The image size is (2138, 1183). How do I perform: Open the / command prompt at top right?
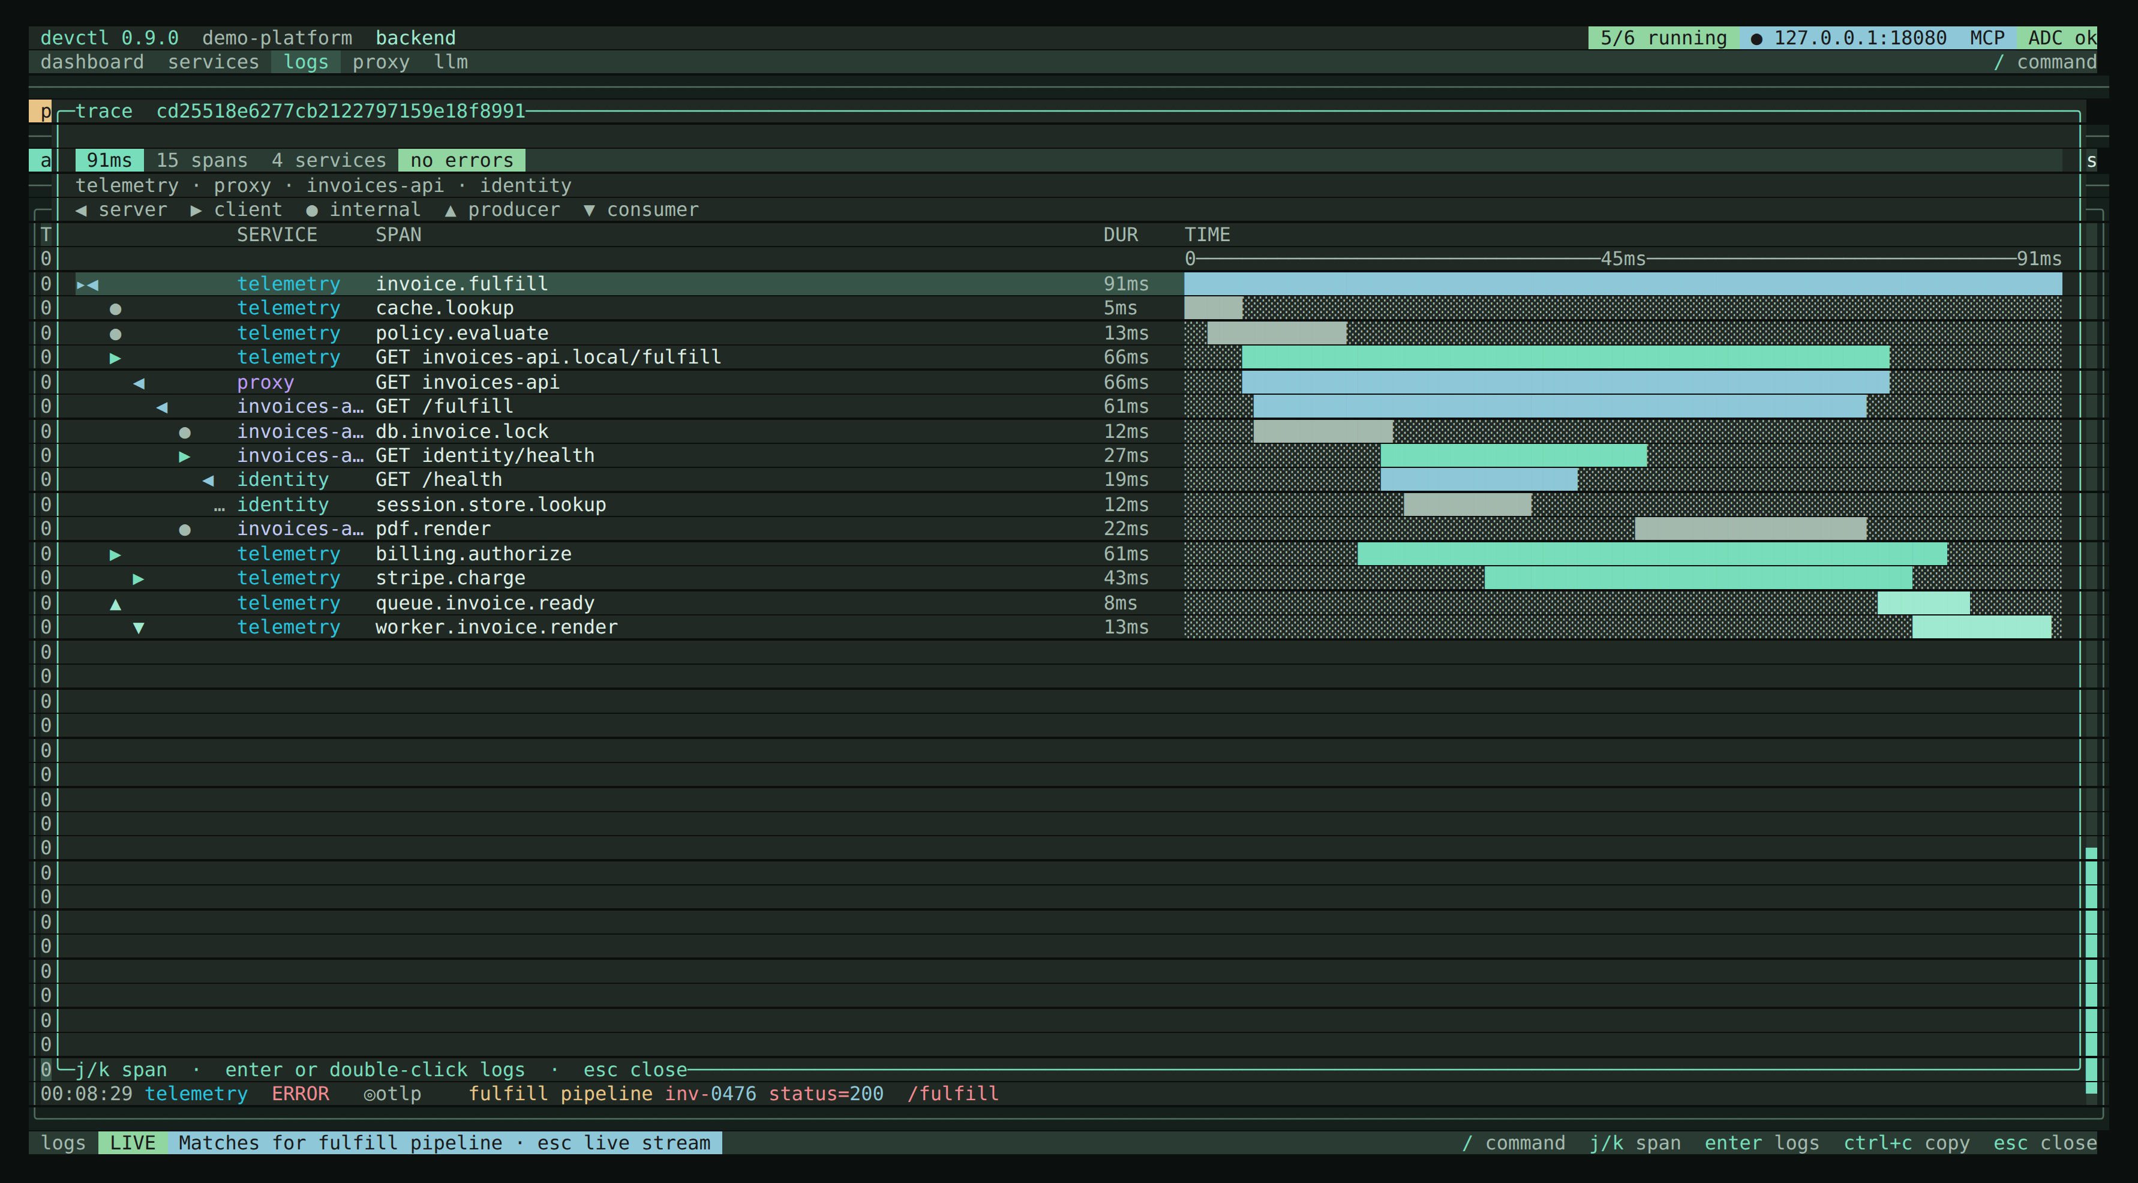(x=2045, y=62)
